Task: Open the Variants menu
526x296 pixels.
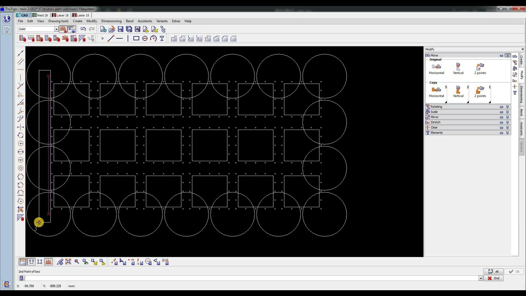Action: [x=162, y=21]
